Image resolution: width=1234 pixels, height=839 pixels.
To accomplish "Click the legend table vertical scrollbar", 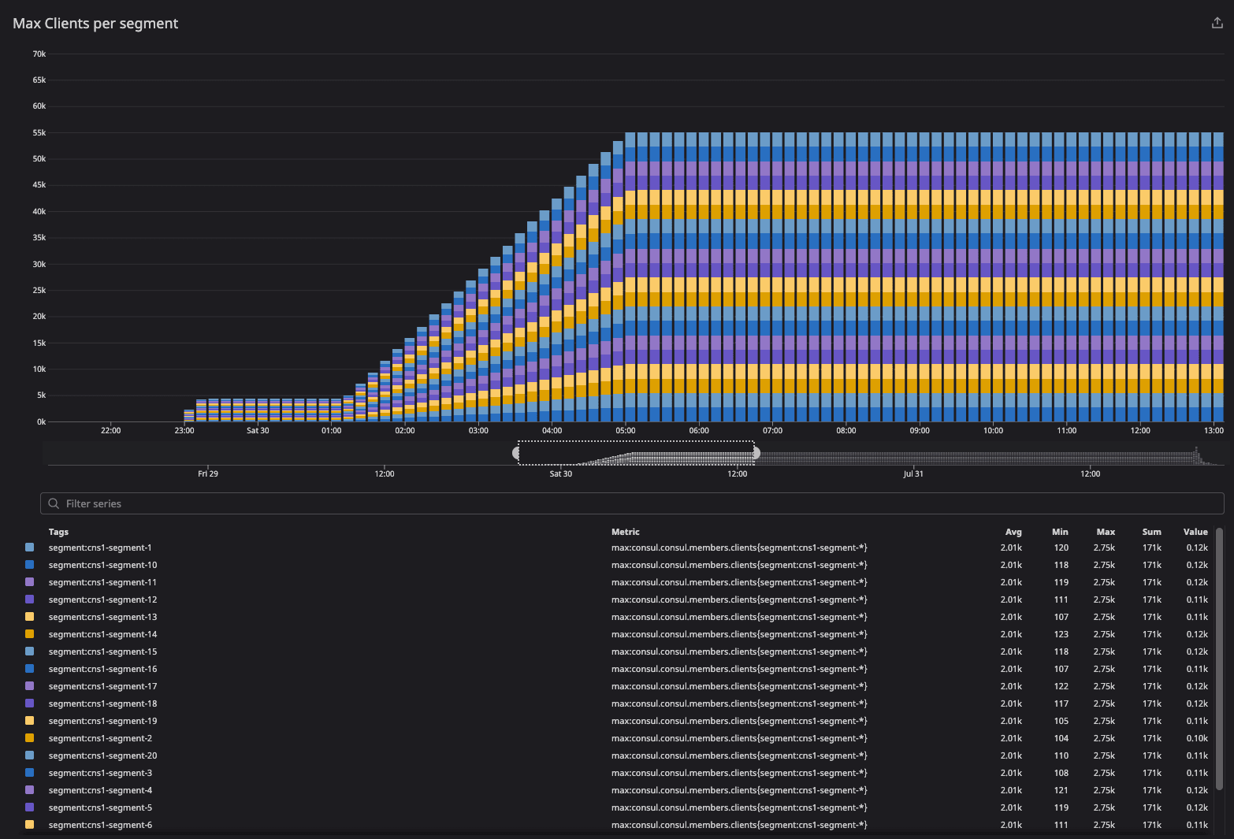I will coord(1219,630).
